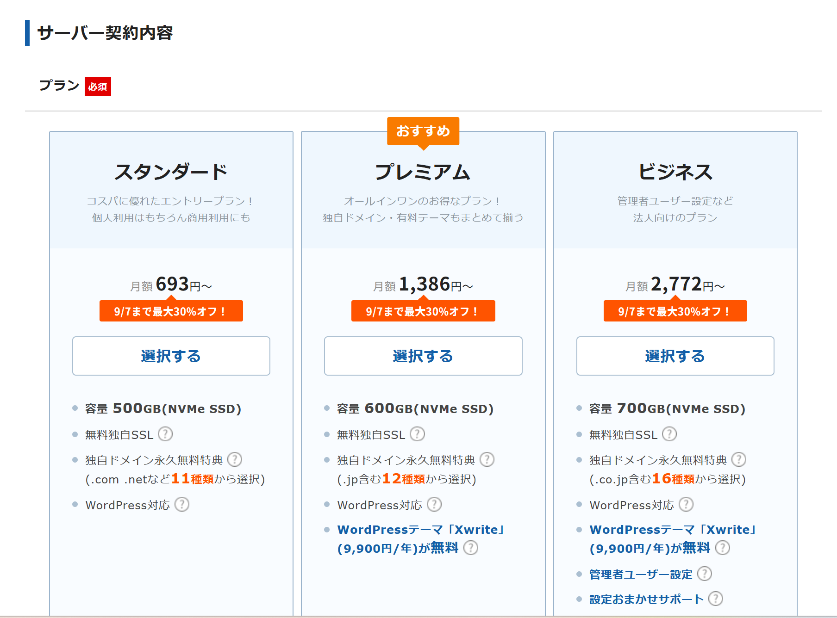This screenshot has width=837, height=618.
Task: Choose the ビジネス plan with 選択する
Action: 675,356
